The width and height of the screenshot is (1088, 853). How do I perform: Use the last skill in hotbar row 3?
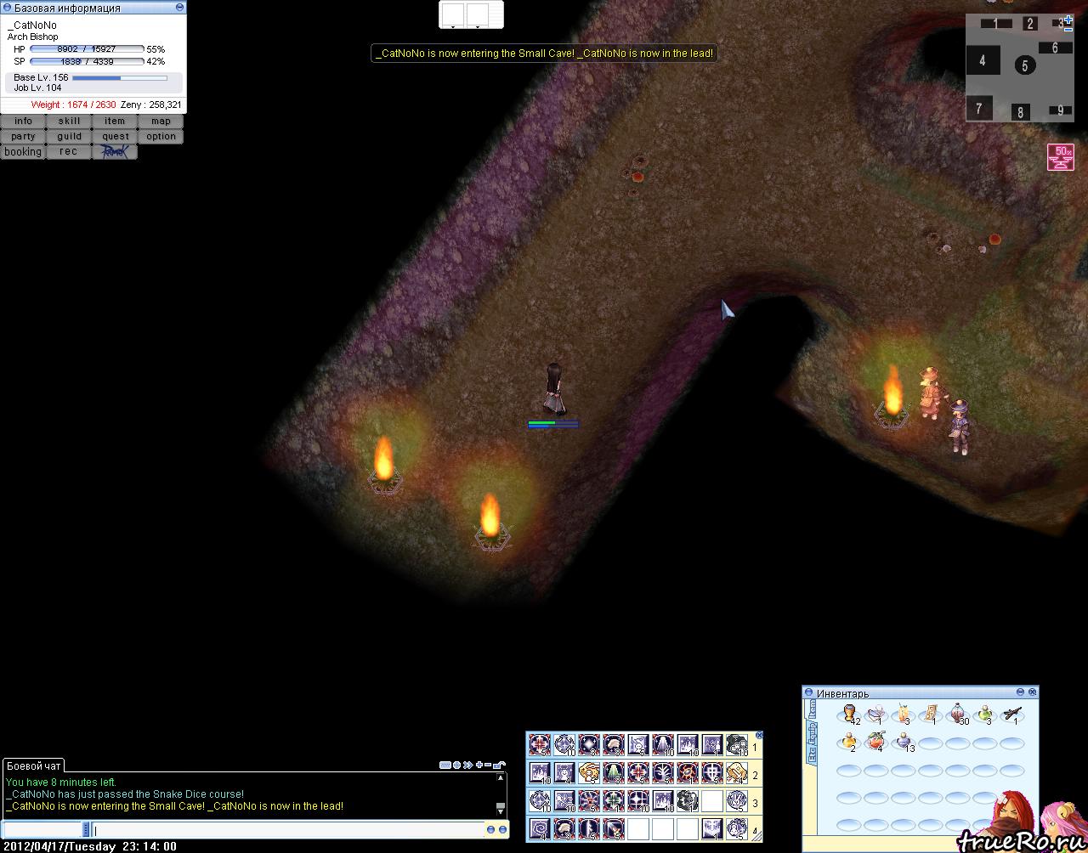[x=737, y=801]
